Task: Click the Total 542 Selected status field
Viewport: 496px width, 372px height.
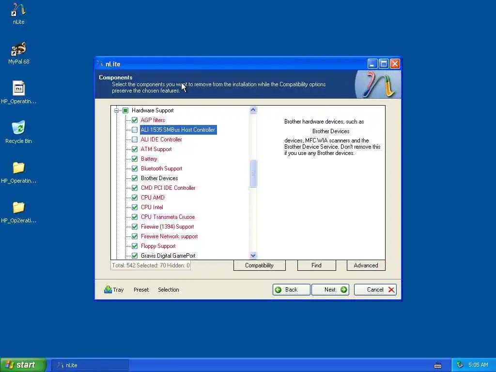Action: pos(151,265)
